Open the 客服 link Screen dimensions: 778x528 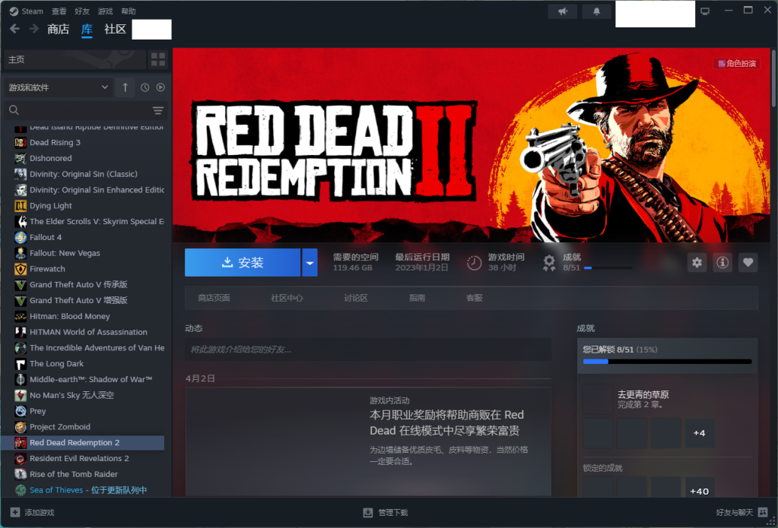tap(475, 298)
